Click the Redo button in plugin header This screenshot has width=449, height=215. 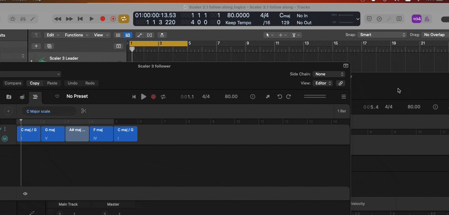(90, 83)
